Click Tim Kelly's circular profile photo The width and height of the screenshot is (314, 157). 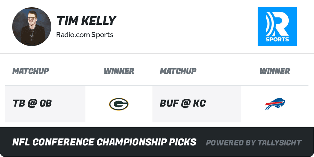click(31, 26)
